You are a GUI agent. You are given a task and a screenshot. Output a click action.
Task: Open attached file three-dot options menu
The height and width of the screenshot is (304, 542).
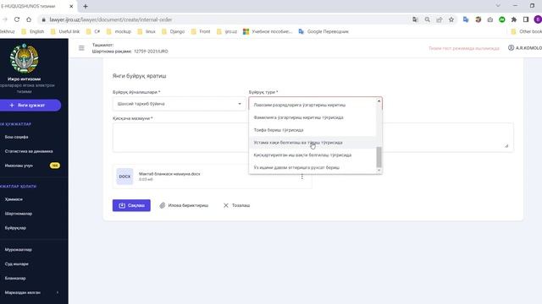click(x=302, y=176)
